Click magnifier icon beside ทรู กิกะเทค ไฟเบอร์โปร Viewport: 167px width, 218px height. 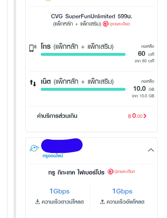110,172
